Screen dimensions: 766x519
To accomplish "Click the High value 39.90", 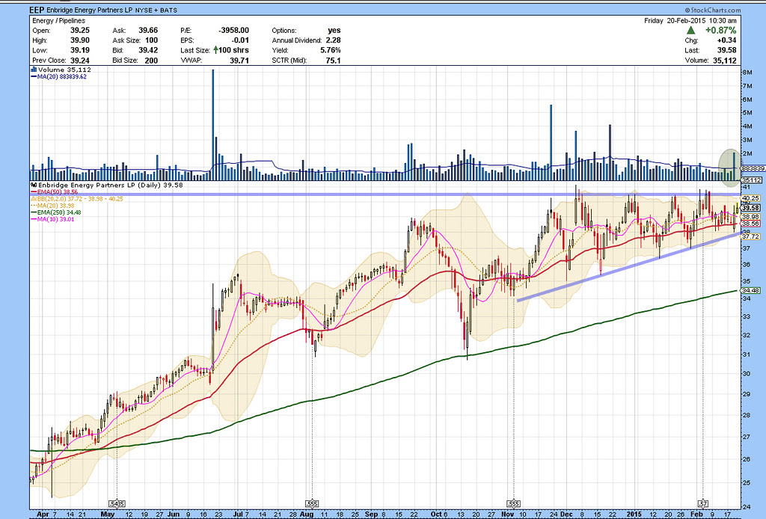I will coord(79,40).
